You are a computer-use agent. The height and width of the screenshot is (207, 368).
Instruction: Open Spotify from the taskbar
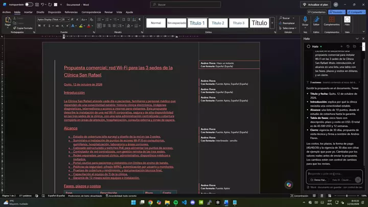[x=175, y=202]
